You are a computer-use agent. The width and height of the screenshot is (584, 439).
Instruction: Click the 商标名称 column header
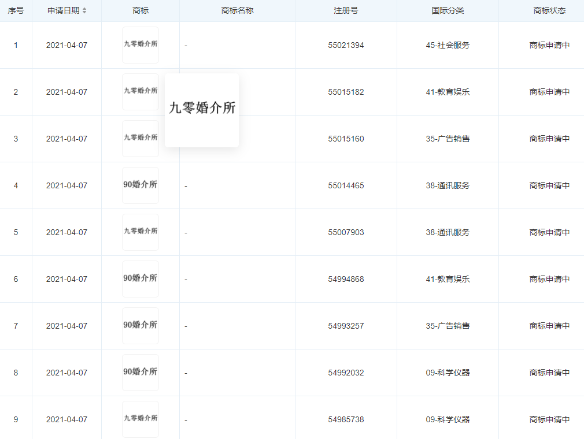click(237, 11)
